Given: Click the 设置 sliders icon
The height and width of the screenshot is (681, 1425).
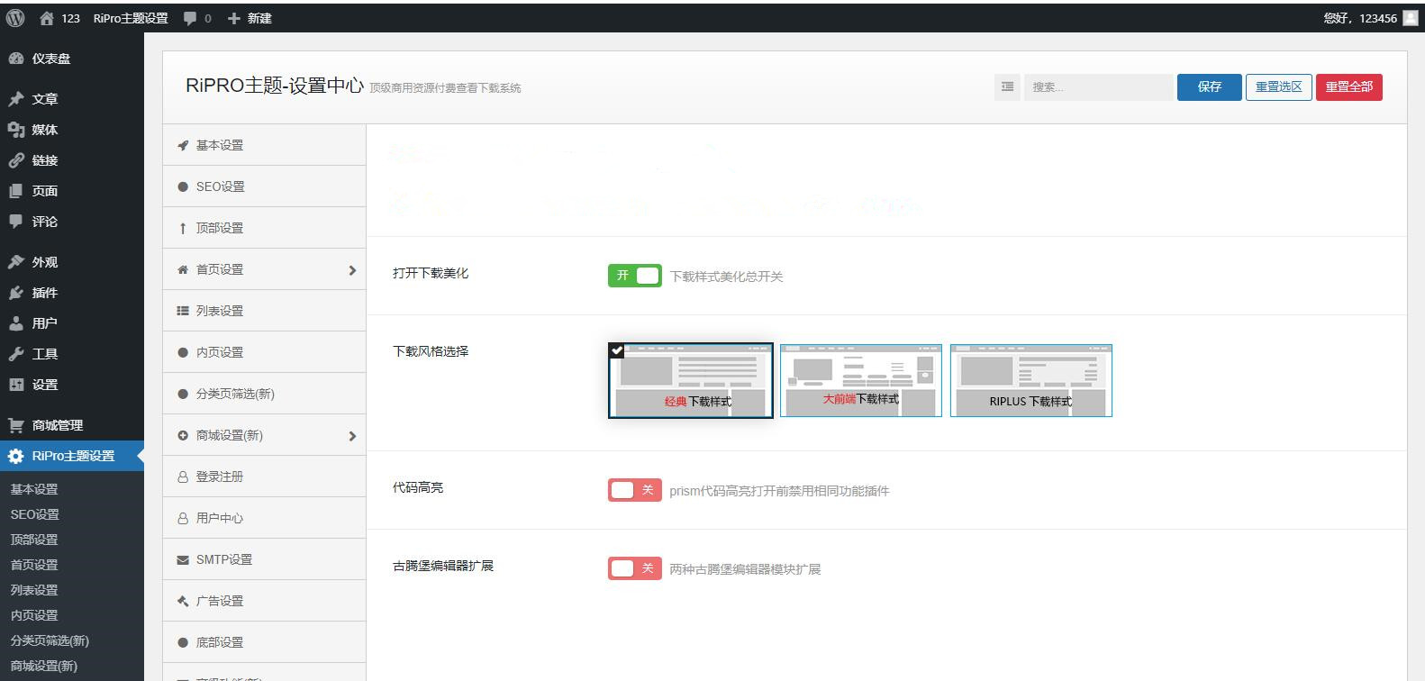Looking at the screenshot, I should click(16, 385).
